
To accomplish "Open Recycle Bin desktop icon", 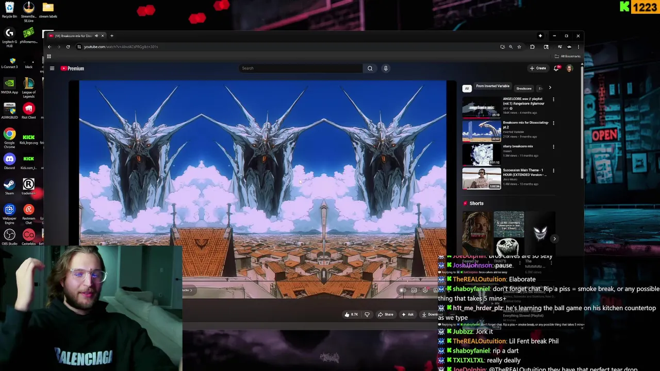I will click(9, 9).
